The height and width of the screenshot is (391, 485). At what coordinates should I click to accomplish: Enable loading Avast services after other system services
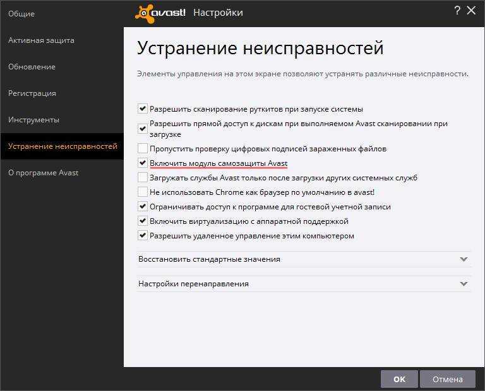point(142,178)
